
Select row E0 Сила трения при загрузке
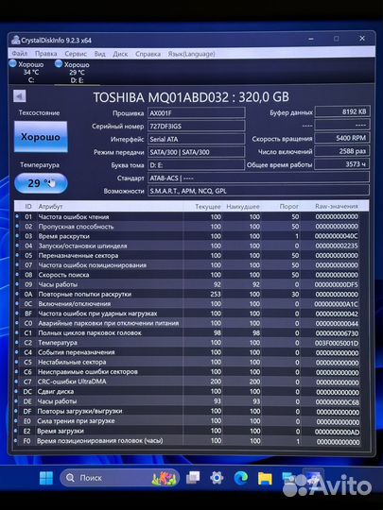pos(187,421)
